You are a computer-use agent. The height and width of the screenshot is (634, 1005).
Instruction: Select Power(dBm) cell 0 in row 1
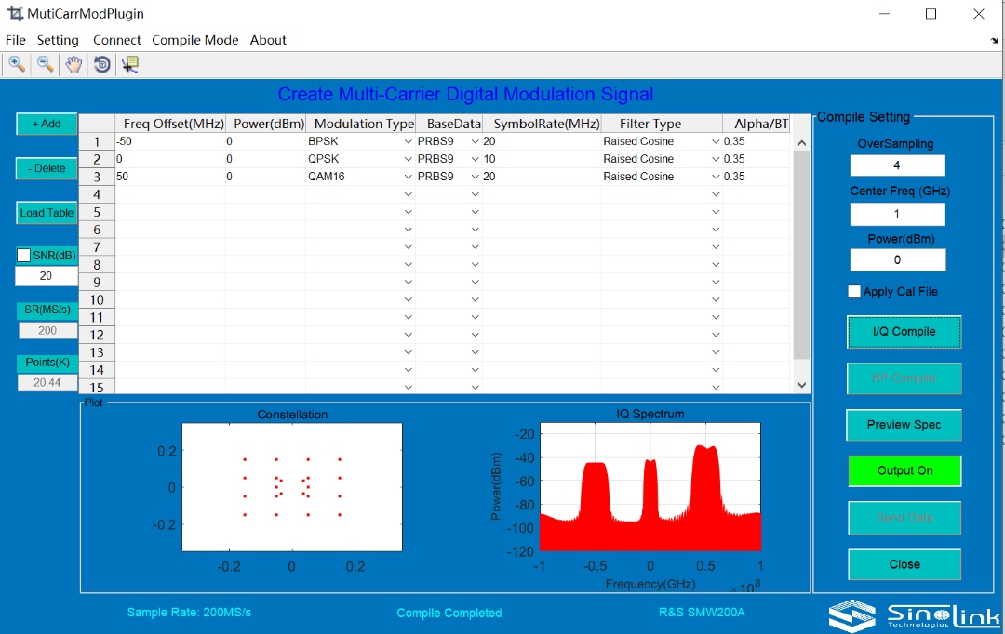[265, 141]
